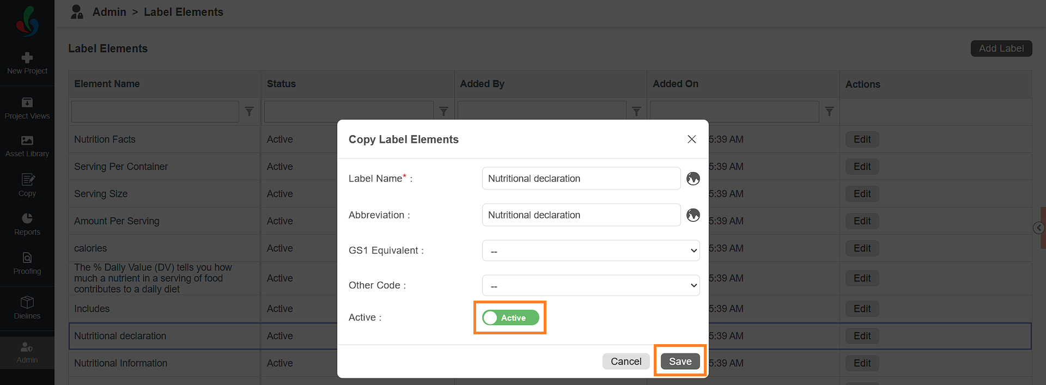Image resolution: width=1046 pixels, height=385 pixels.
Task: Open New Project from the sidebar
Action: 27,64
